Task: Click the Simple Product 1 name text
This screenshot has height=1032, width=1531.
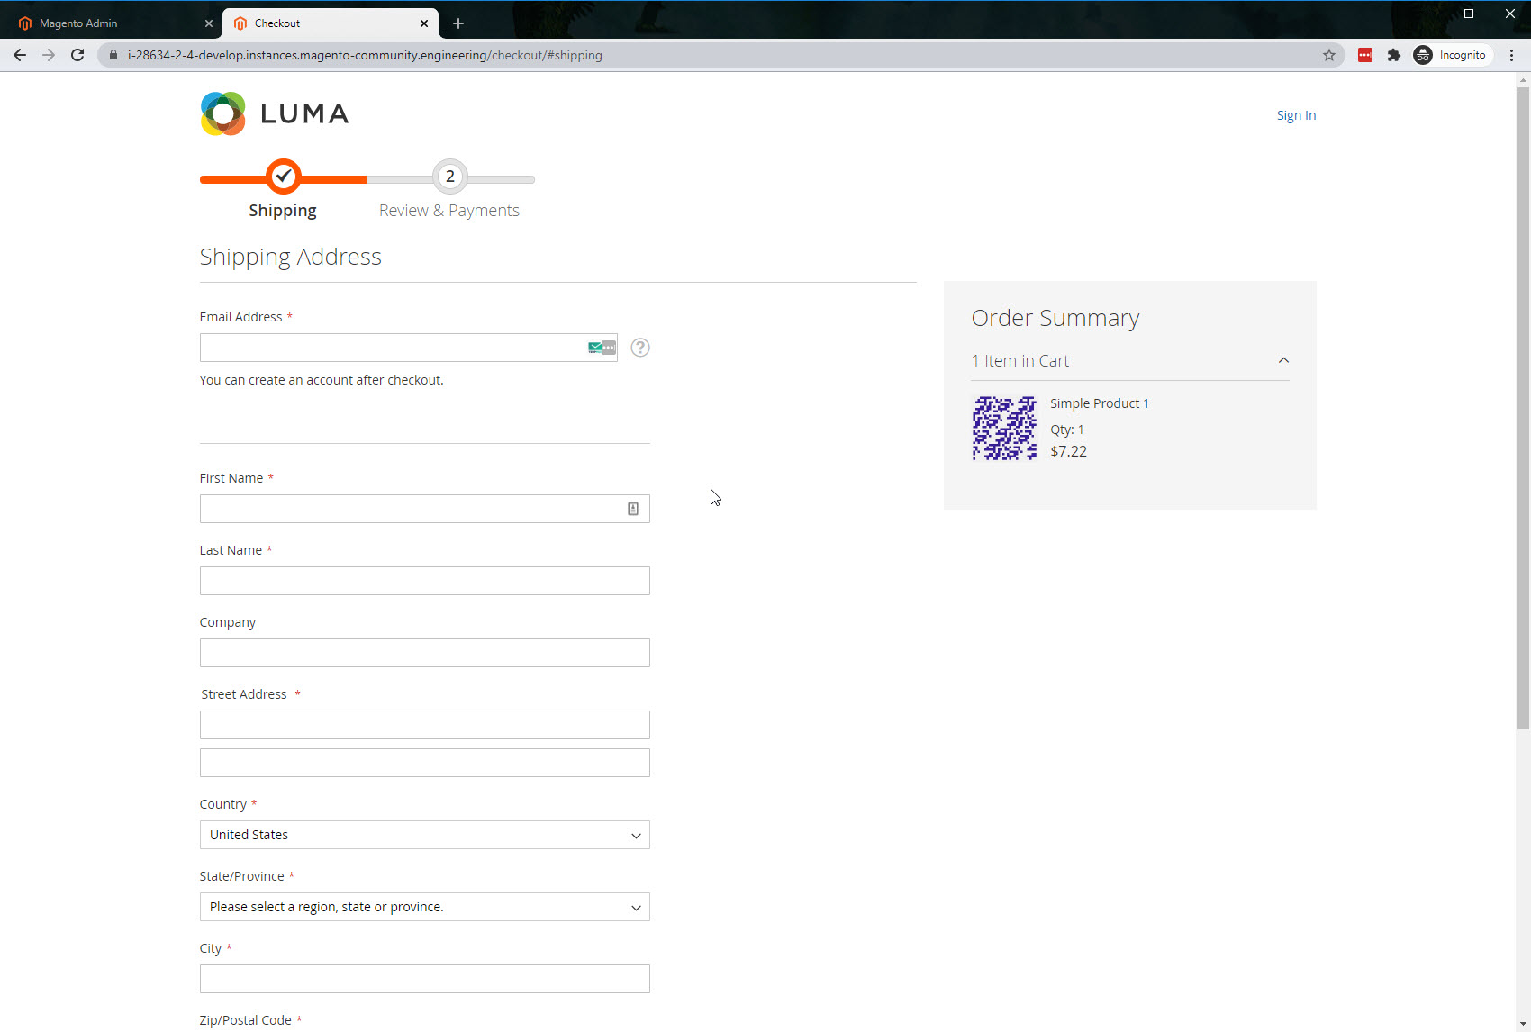Action: pyautogui.click(x=1100, y=403)
